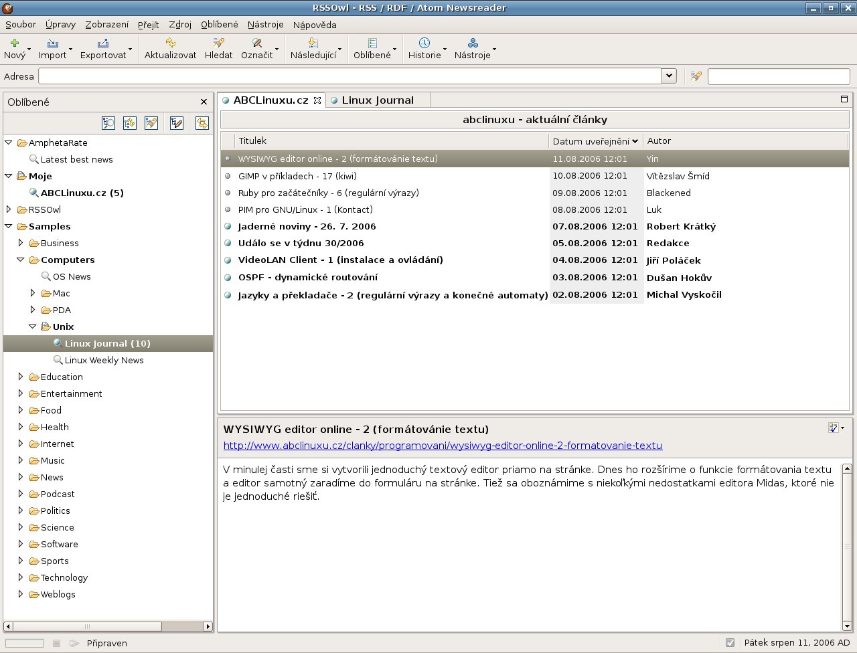The width and height of the screenshot is (857, 653).
Task: Click the read-status bullet of the Jaderné noviny row
Action: 228,226
